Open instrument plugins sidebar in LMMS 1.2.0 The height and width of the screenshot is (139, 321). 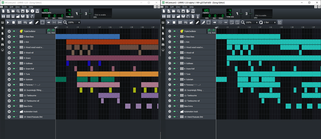[x=3, y=22]
